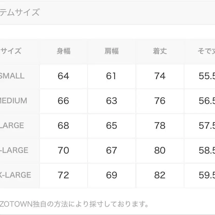Click the 肩幅 column header

click(x=112, y=51)
